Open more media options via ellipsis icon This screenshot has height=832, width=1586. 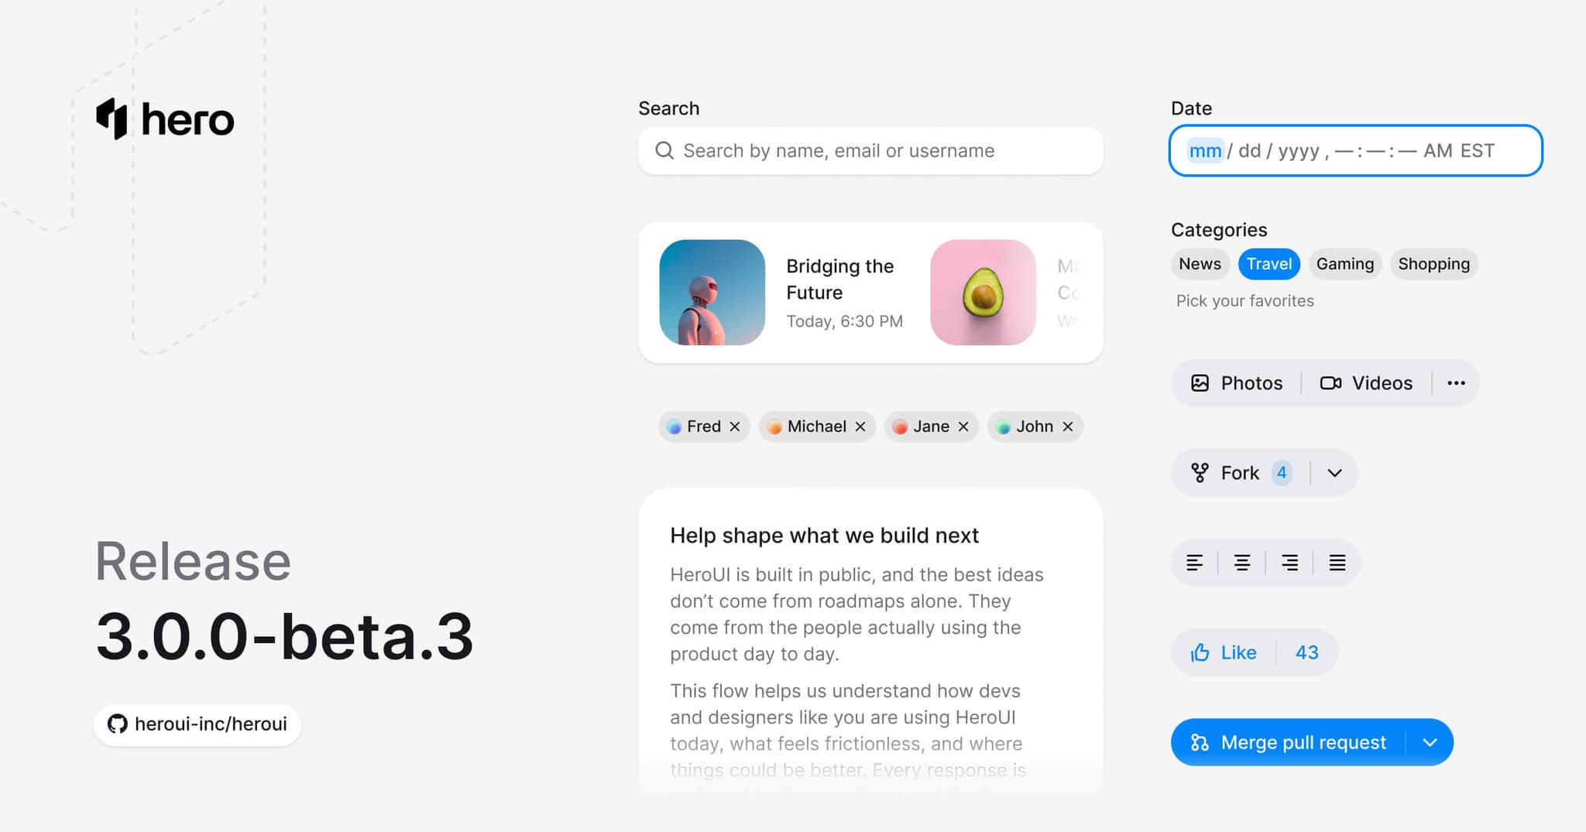1457,382
